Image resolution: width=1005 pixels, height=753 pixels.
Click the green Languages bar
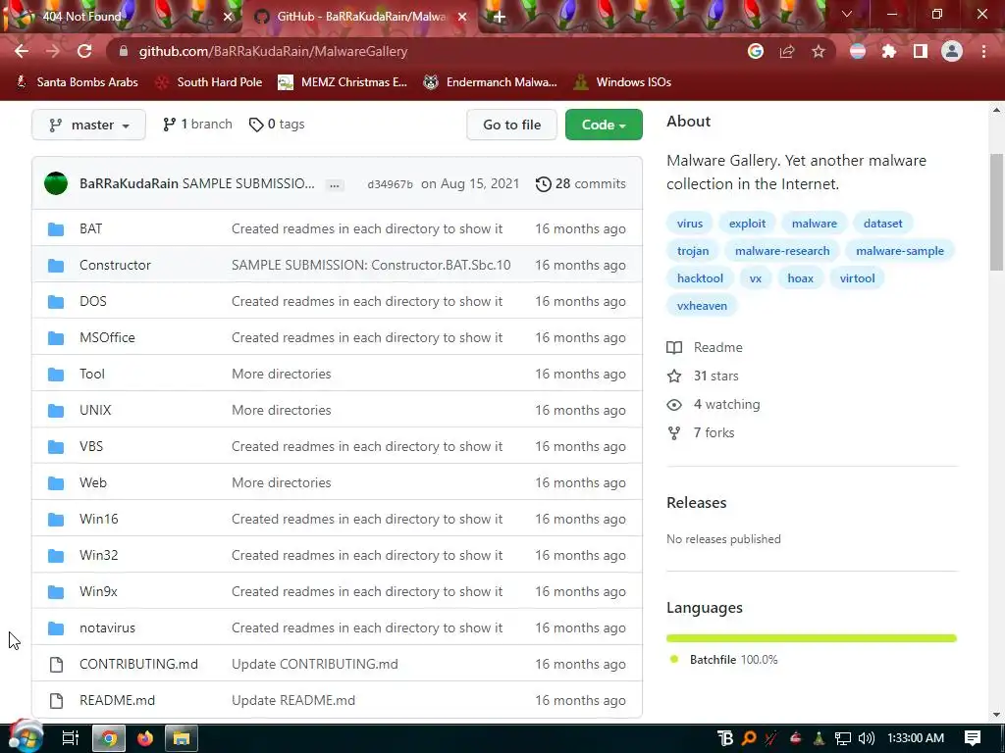[812, 638]
